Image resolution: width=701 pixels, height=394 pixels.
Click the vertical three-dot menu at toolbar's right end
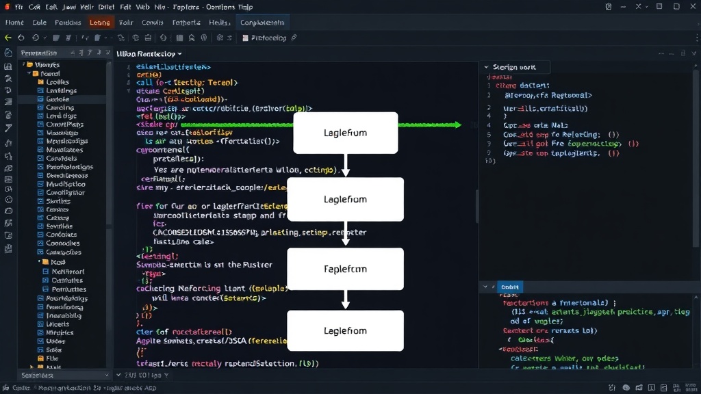click(697, 38)
